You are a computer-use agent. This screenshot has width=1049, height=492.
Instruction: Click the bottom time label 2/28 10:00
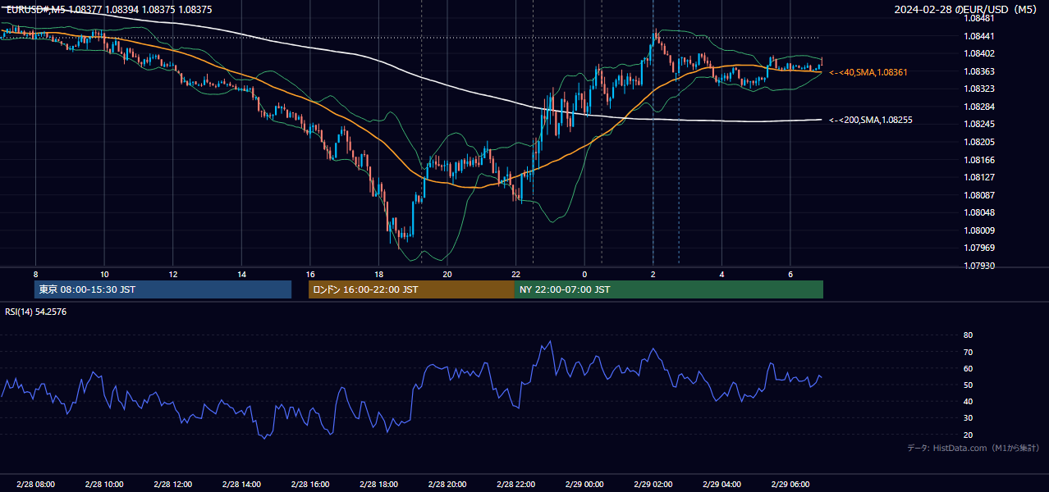[104, 485]
